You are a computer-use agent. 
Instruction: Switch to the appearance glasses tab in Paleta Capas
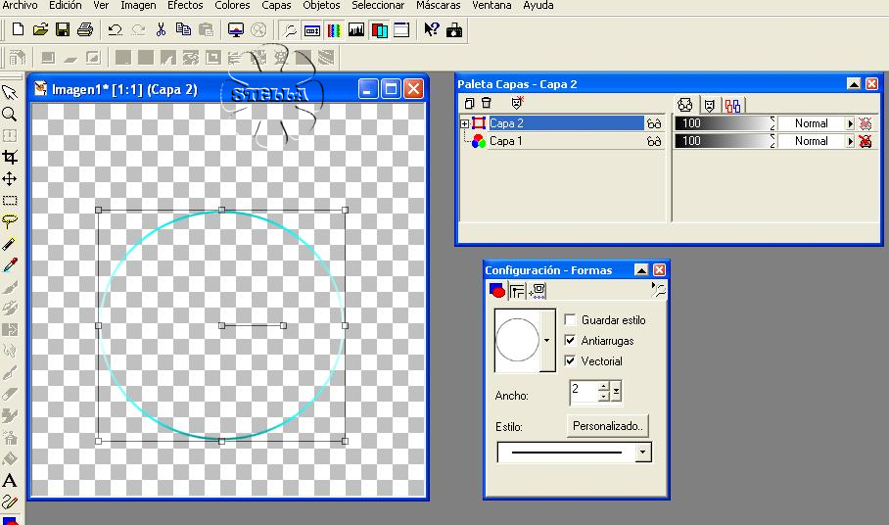point(685,105)
